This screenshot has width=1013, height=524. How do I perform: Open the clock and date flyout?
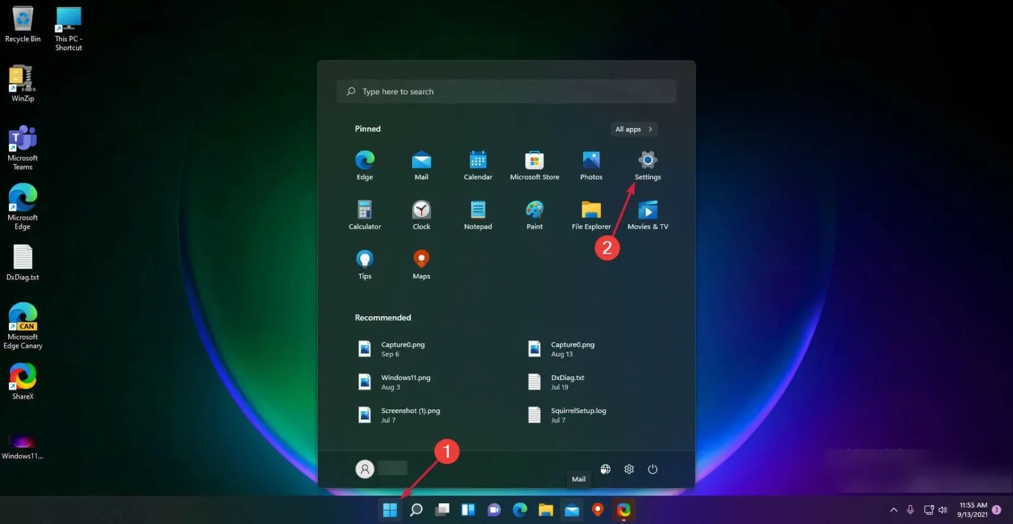[972, 509]
